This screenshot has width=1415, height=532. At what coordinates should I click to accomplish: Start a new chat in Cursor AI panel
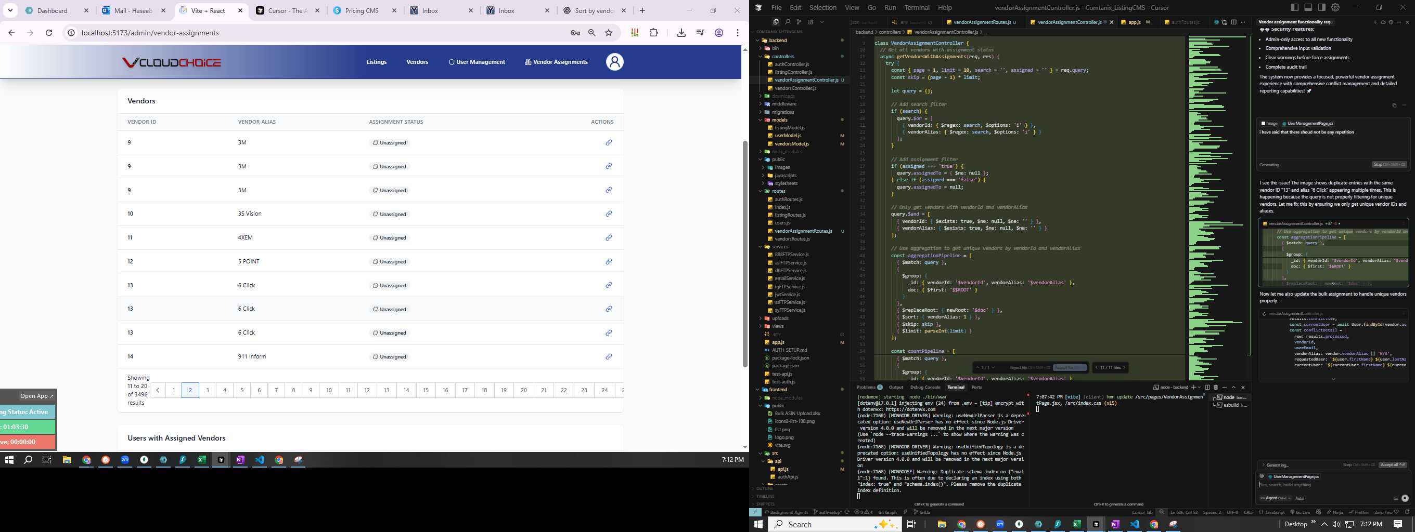(1375, 22)
